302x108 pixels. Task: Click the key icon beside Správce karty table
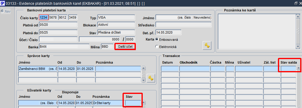click(x=151, y=79)
